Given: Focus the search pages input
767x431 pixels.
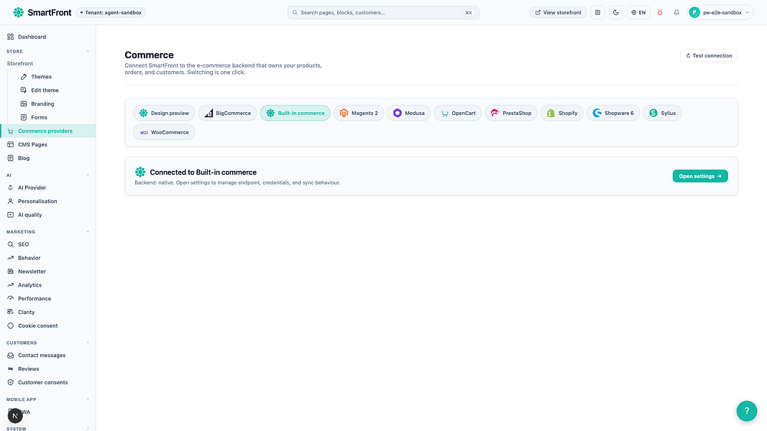Looking at the screenshot, I should coord(383,13).
